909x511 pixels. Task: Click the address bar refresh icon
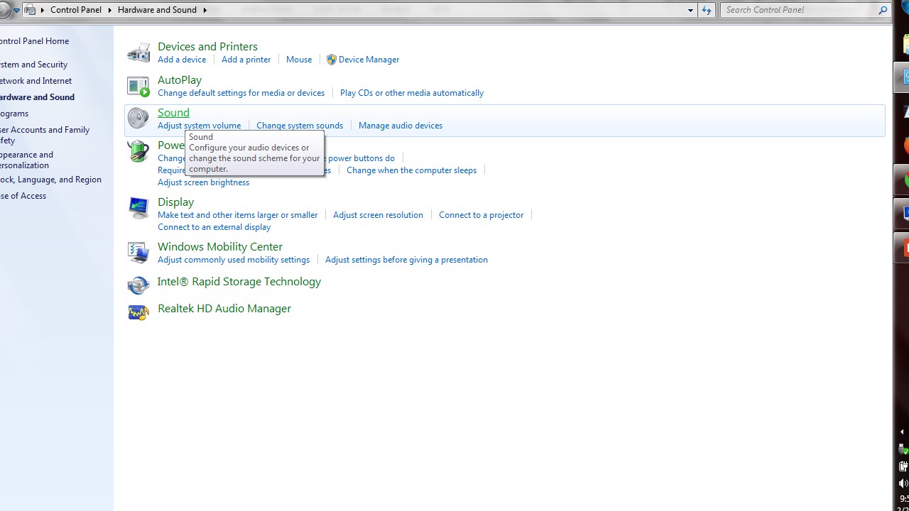706,10
